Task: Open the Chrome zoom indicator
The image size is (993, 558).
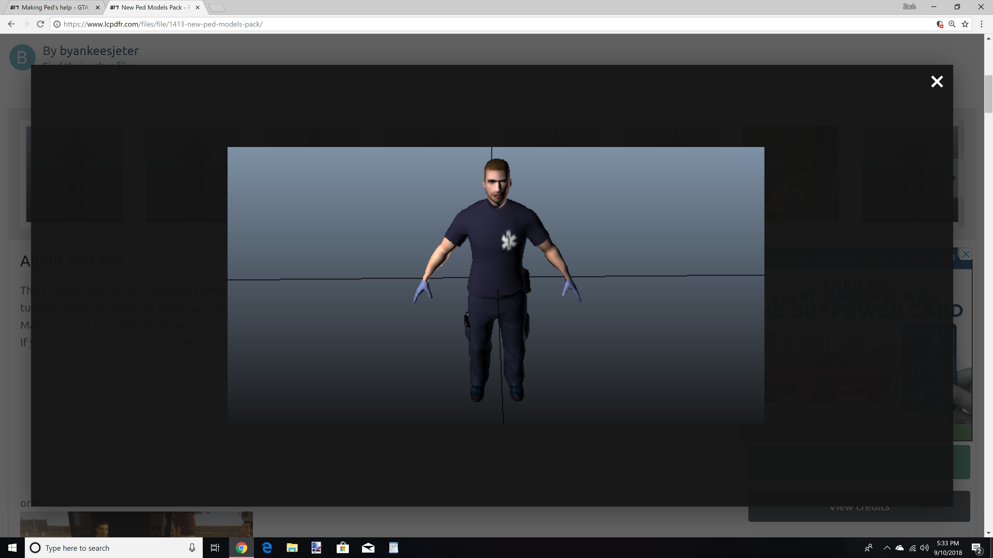Action: [952, 24]
